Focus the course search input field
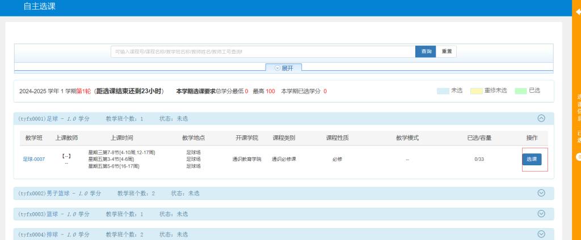Screen dimensions: 581x240 [263, 52]
